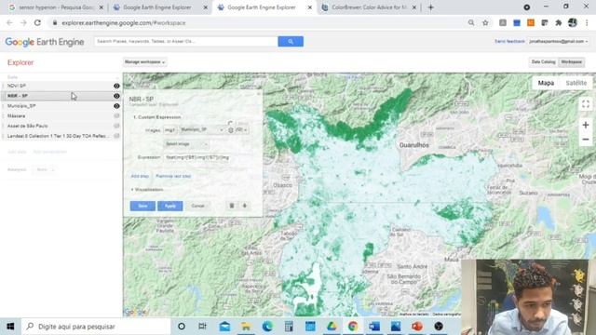Image resolution: width=596 pixels, height=335 pixels.
Task: Open the image settings gear icon
Action: coord(231,130)
